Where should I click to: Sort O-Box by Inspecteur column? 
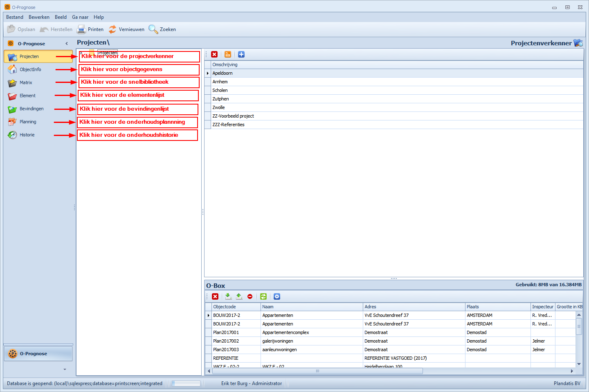[543, 307]
